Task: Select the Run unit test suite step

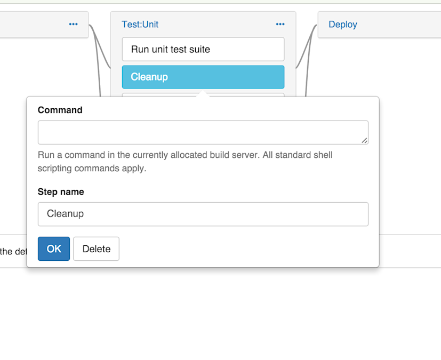Action: pyautogui.click(x=203, y=49)
